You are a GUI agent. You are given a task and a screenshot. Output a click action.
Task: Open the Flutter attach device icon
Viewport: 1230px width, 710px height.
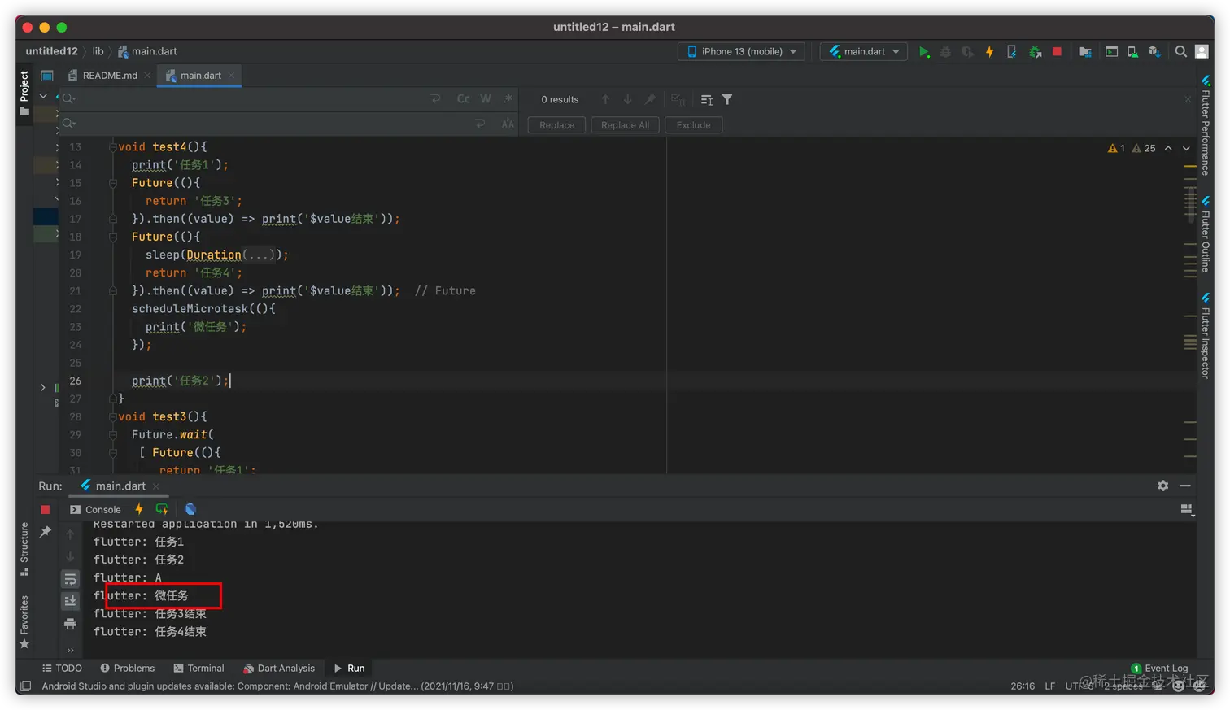point(1011,51)
